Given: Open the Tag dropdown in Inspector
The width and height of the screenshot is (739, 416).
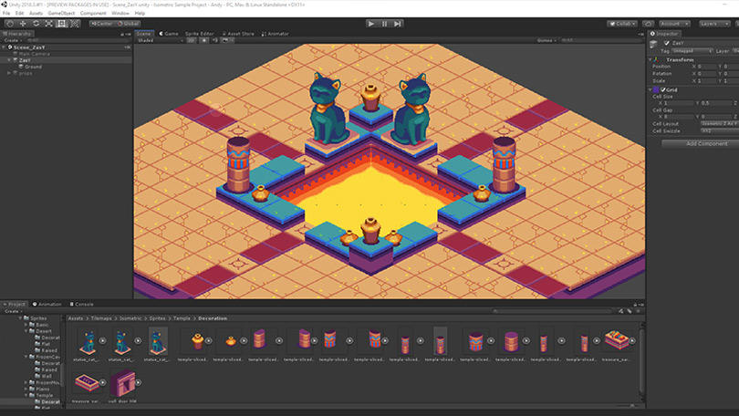Looking at the screenshot, I should [692, 51].
